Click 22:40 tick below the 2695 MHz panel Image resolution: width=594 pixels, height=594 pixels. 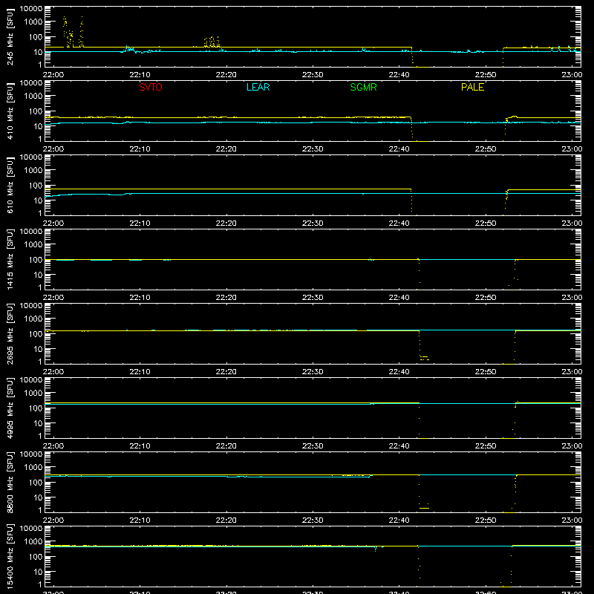(399, 372)
